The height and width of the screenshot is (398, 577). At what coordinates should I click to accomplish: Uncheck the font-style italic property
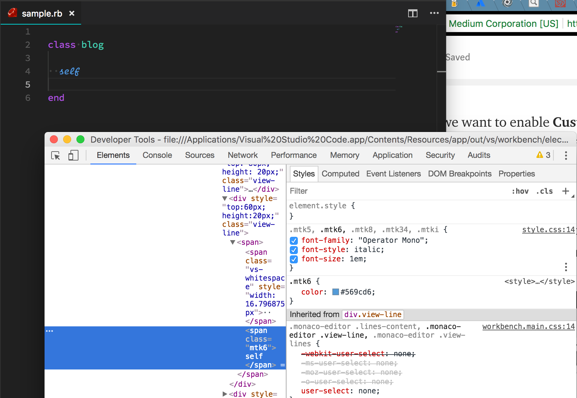tap(294, 250)
